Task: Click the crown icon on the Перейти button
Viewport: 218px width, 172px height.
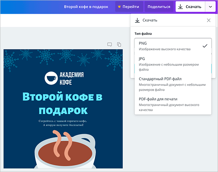Action: (x=119, y=7)
